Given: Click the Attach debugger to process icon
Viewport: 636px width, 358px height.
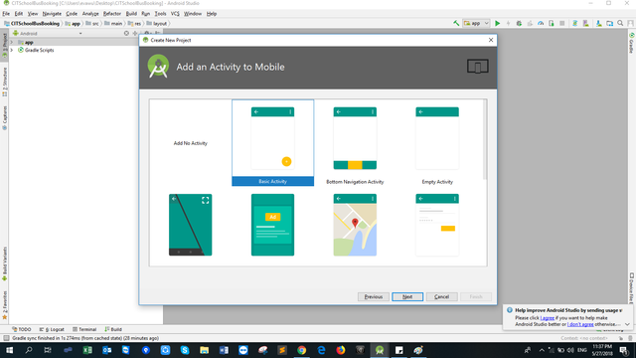Looking at the screenshot, I should click(x=552, y=23).
